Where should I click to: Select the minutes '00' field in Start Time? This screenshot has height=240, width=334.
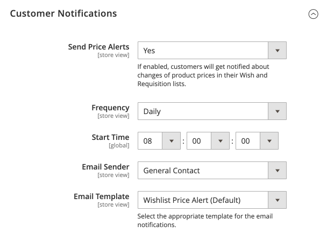coord(198,141)
